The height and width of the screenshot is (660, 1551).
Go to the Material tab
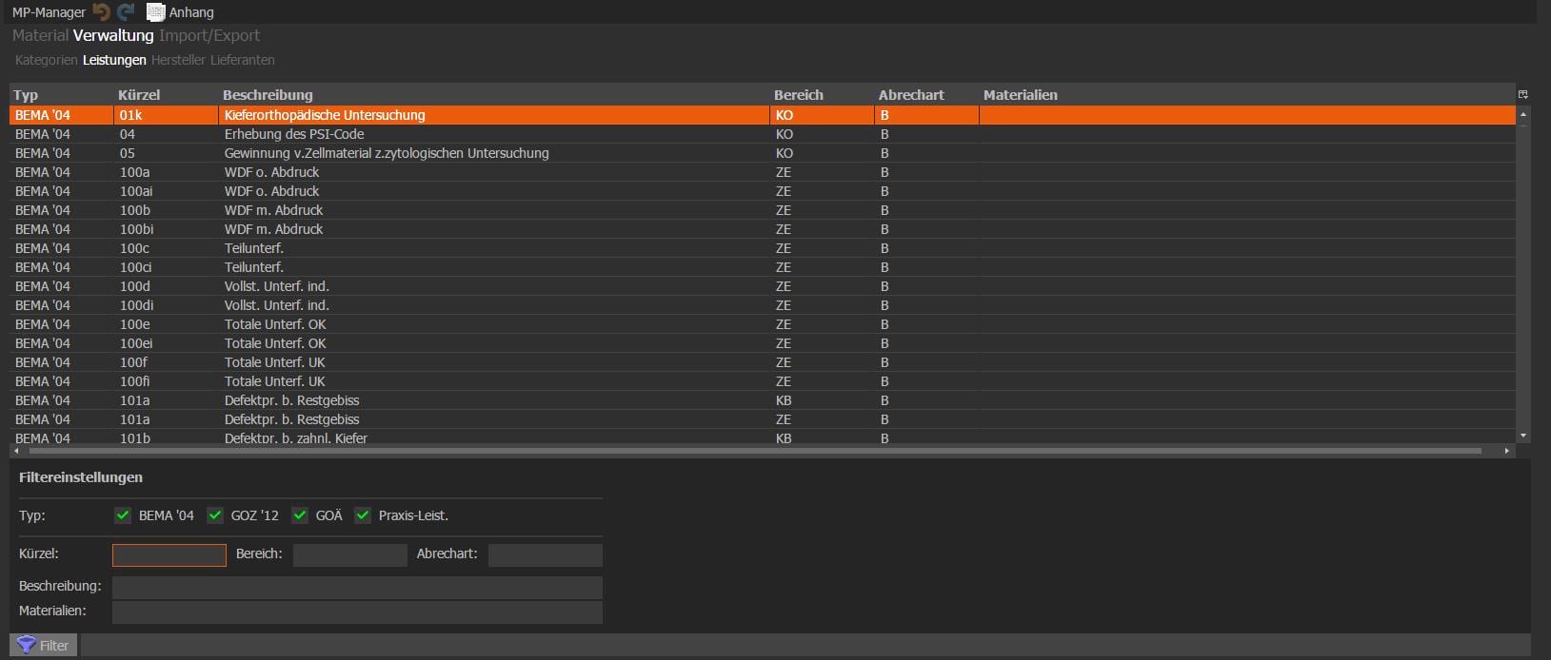[40, 35]
